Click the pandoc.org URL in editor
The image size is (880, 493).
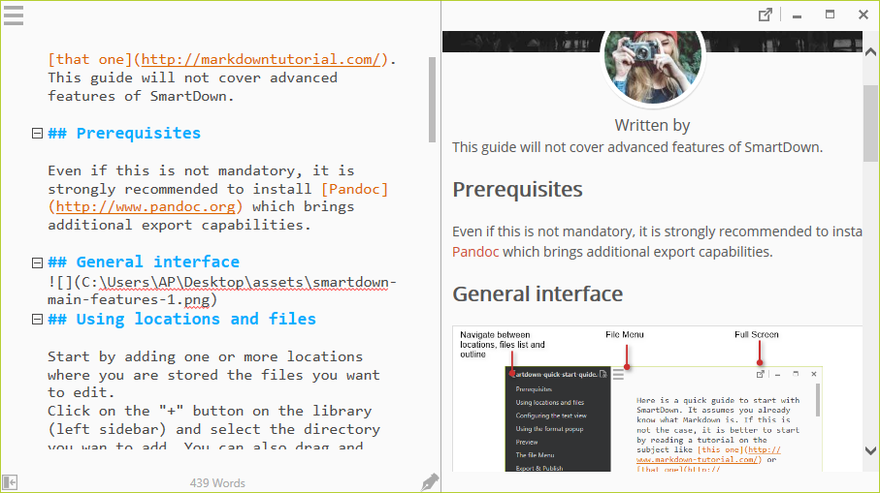pyautogui.click(x=146, y=206)
